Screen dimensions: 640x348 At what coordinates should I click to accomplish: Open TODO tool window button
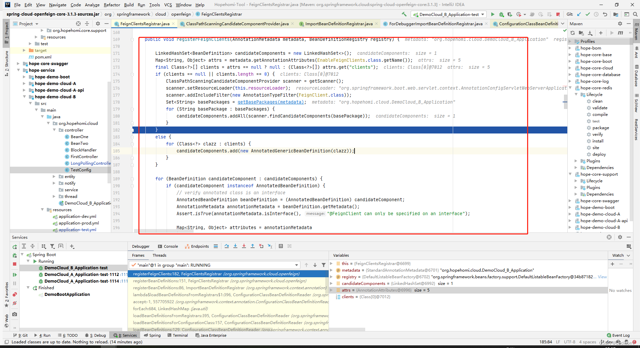68,335
